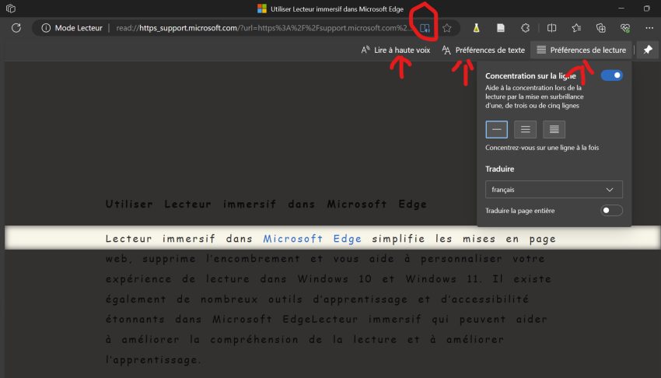Image resolution: width=661 pixels, height=378 pixels.
Task: Click the favorites star icon
Action: click(x=447, y=28)
